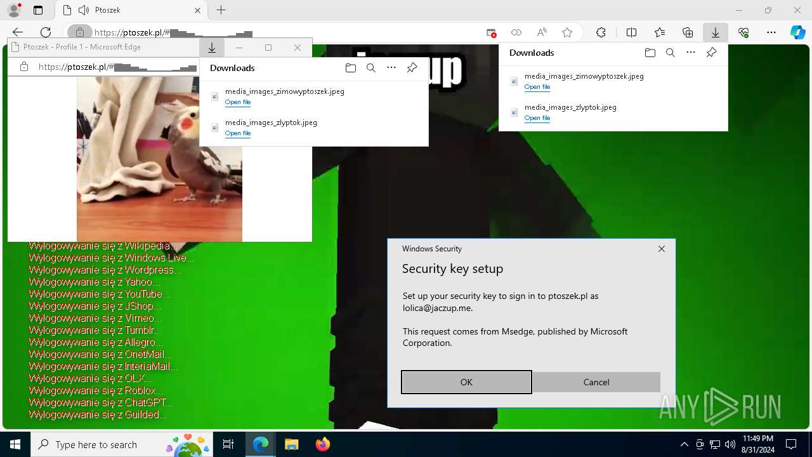The height and width of the screenshot is (457, 812).
Task: Open Settings and more menu in main window
Action: tap(771, 32)
